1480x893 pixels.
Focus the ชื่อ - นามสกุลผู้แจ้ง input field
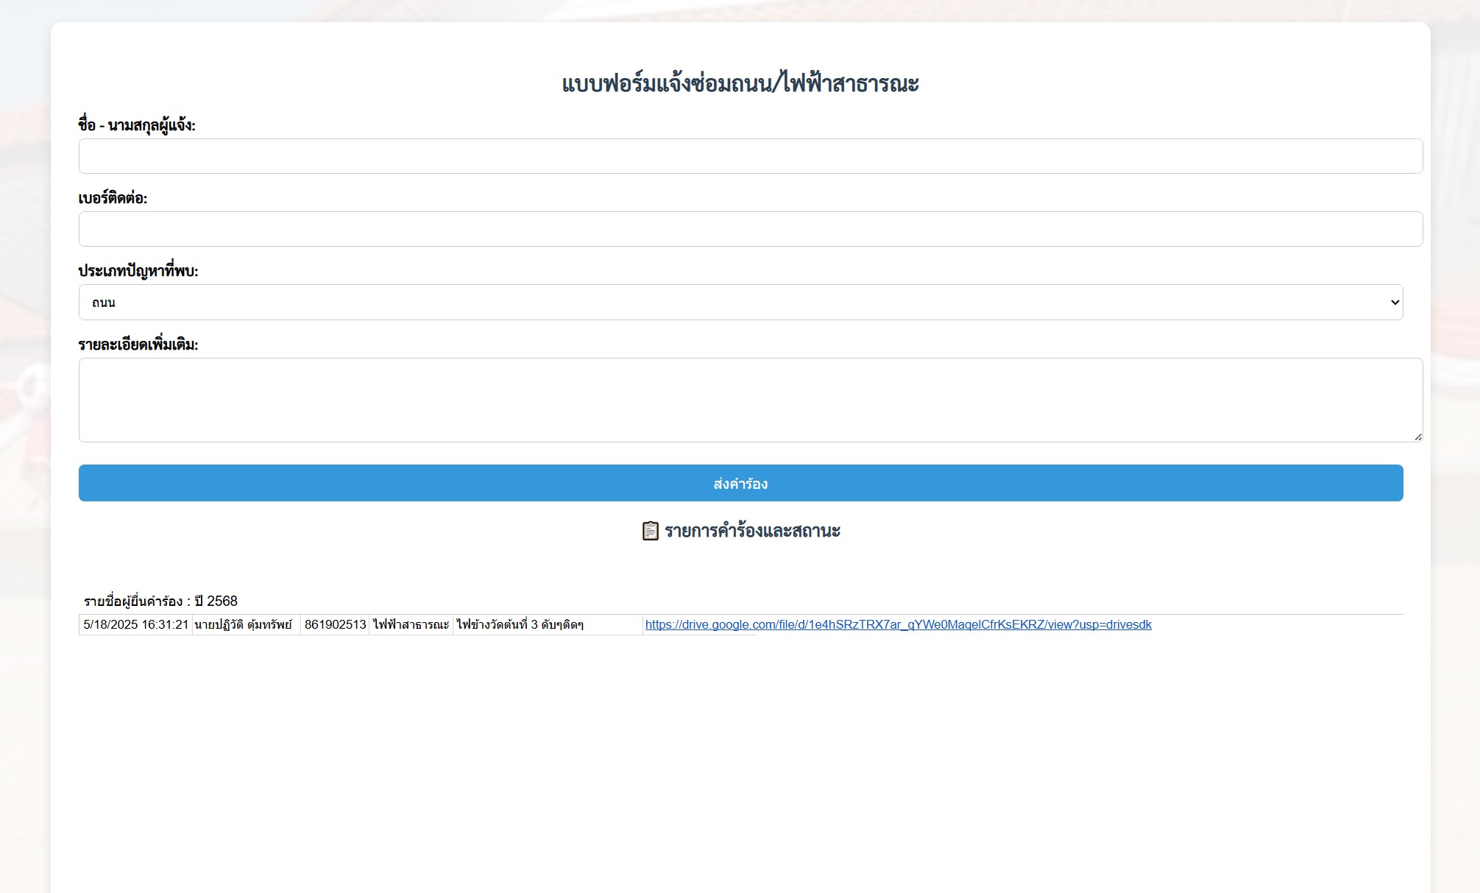[x=750, y=156]
